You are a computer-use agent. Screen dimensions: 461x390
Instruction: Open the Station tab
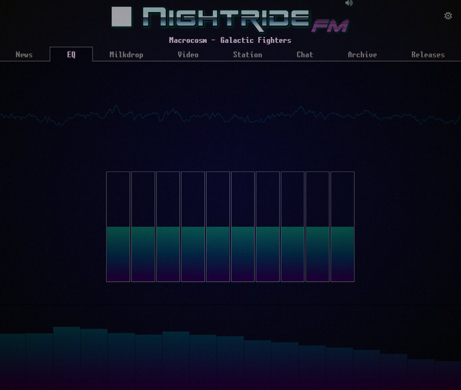point(247,55)
